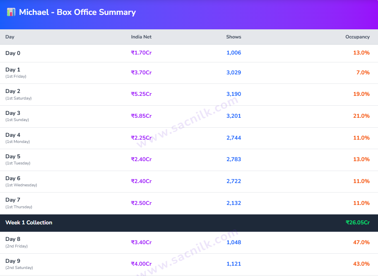The width and height of the screenshot is (378, 276).
Task: Click the Day 1 row label
Action: click(x=13, y=69)
